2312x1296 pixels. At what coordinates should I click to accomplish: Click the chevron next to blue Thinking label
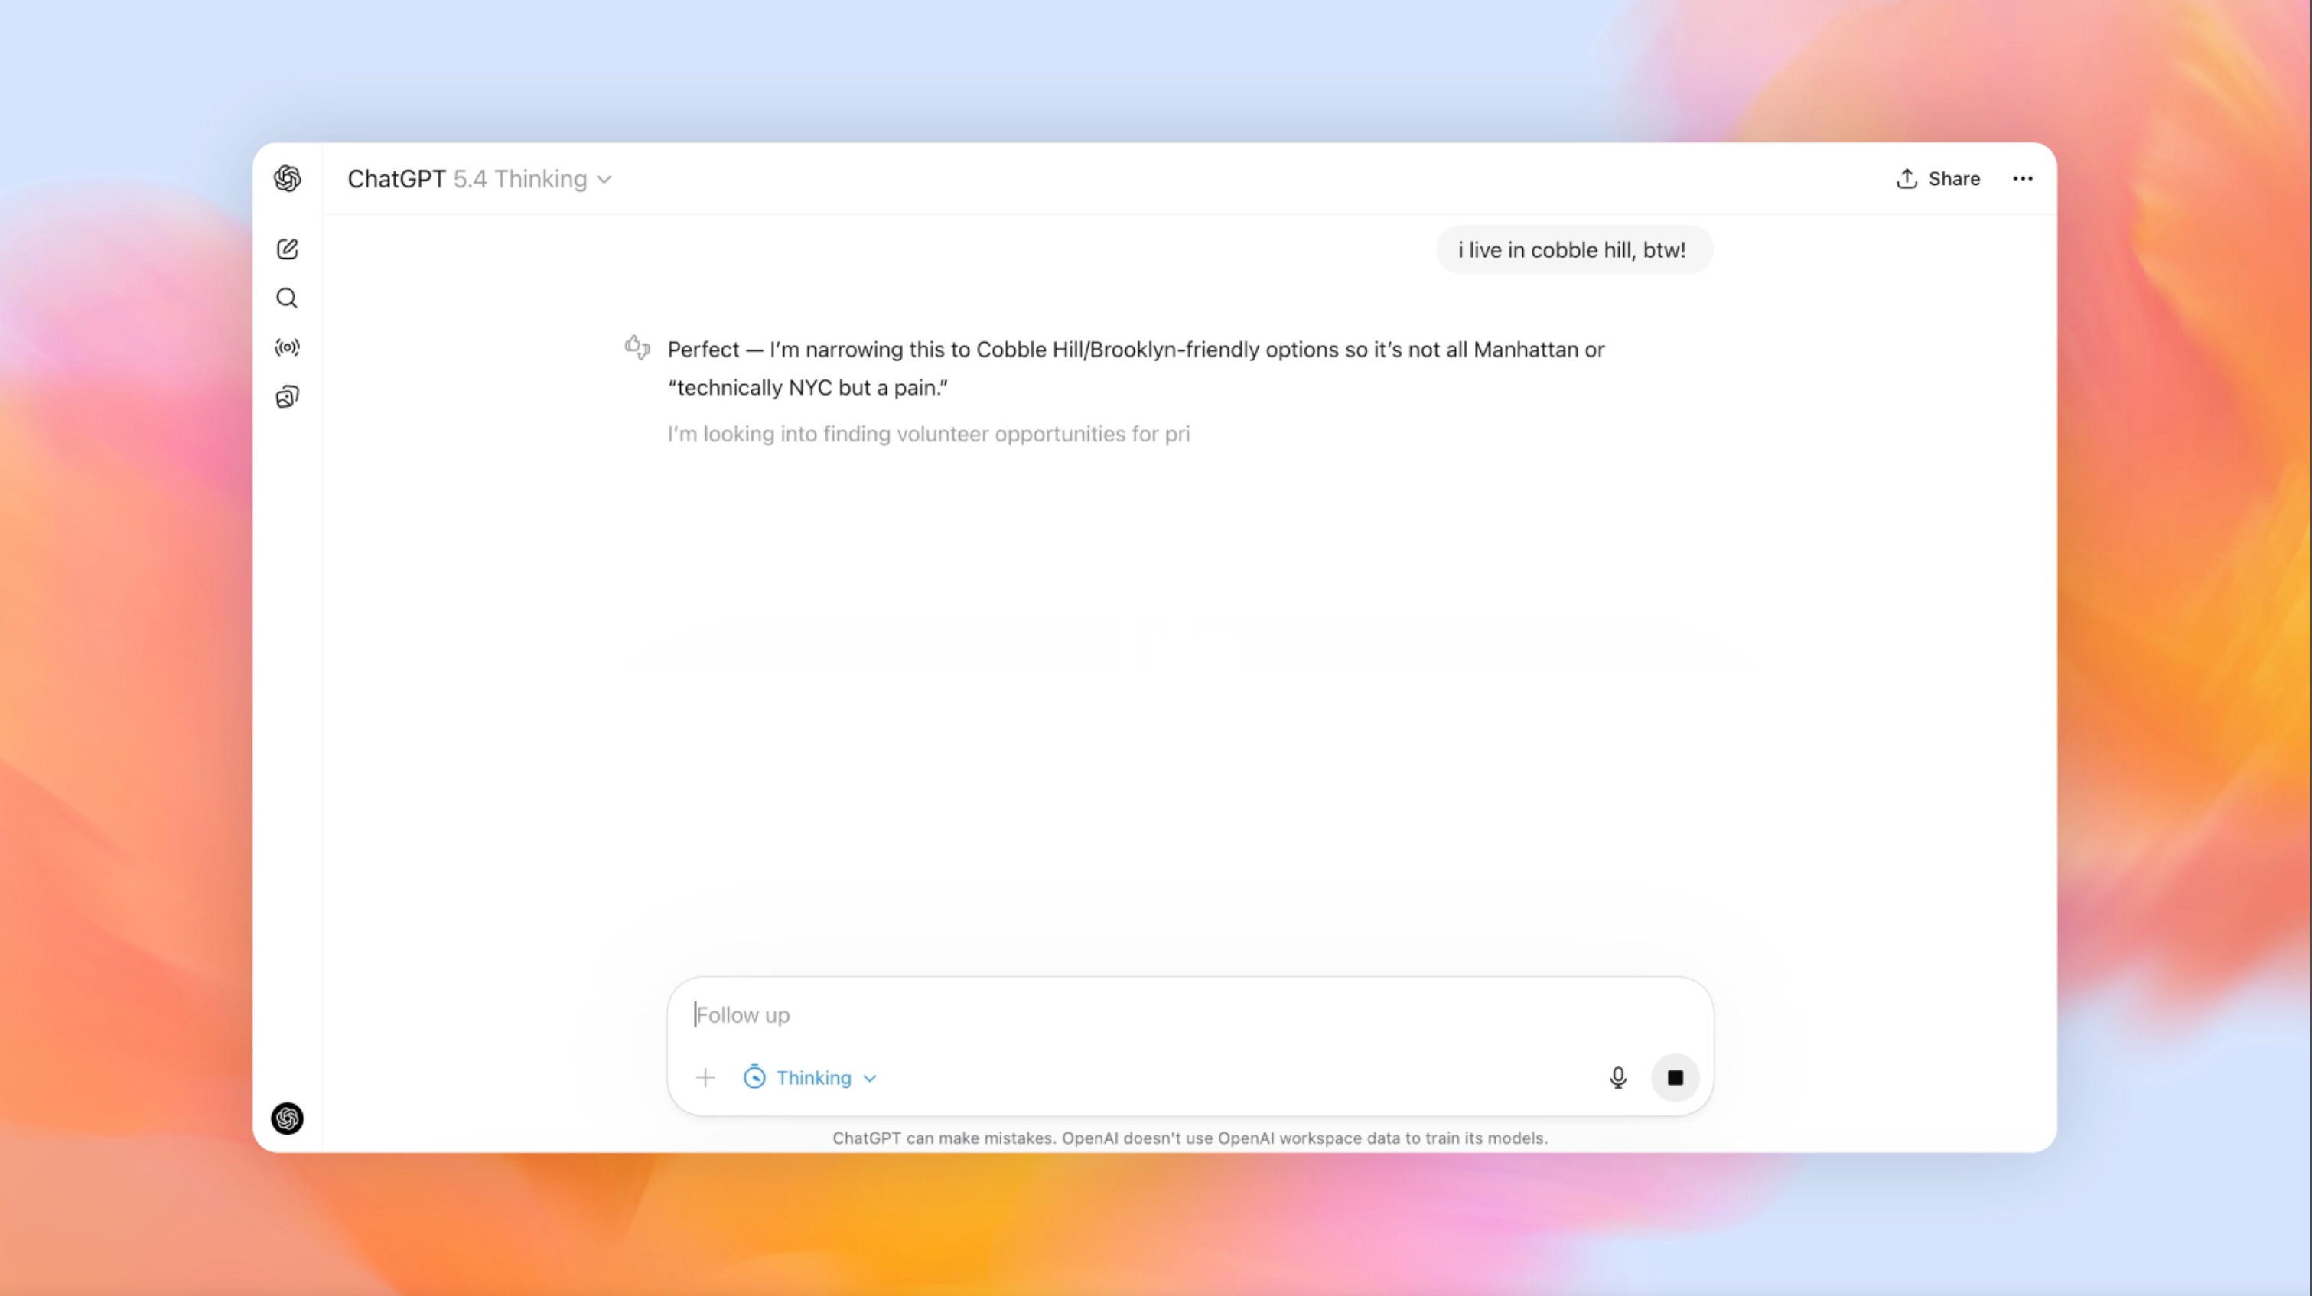coord(870,1078)
